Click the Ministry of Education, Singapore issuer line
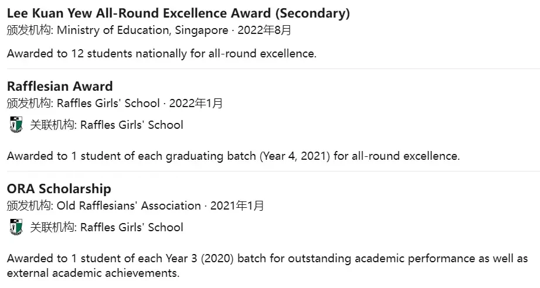This screenshot has width=540, height=288. (x=149, y=30)
